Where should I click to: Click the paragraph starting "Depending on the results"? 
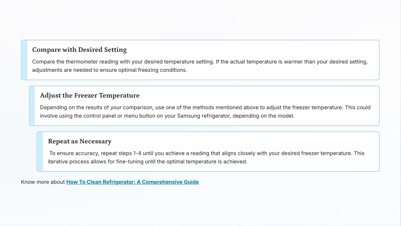click(205, 112)
